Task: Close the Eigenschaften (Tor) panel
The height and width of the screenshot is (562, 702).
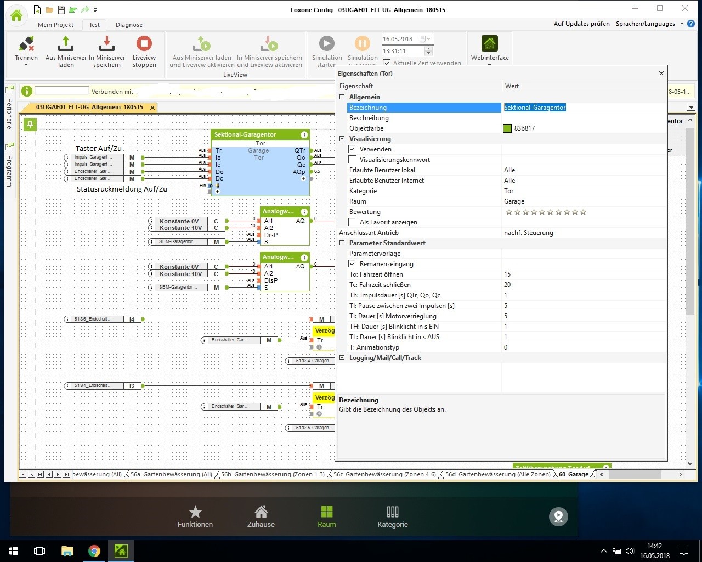Action: coord(661,74)
